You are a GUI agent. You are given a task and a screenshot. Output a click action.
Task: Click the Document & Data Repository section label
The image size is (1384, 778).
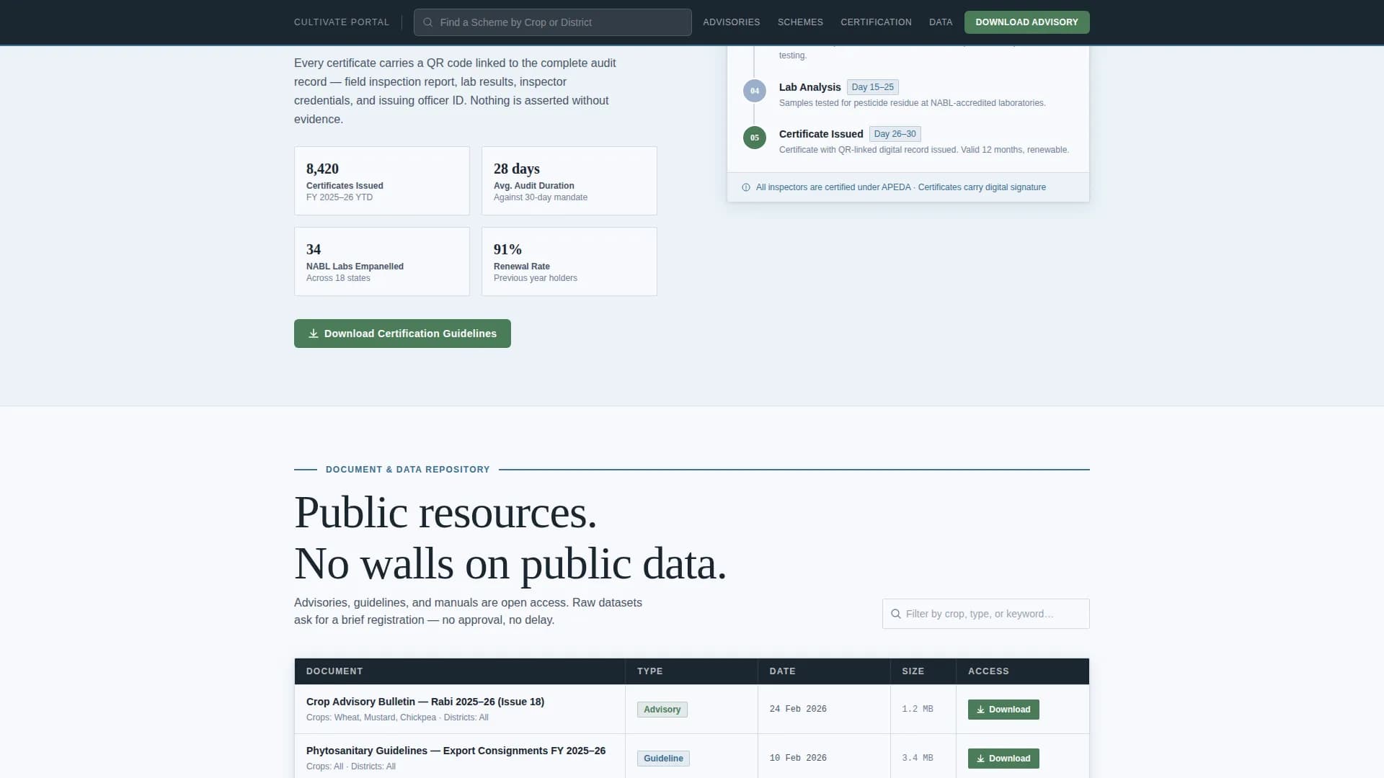pos(407,470)
